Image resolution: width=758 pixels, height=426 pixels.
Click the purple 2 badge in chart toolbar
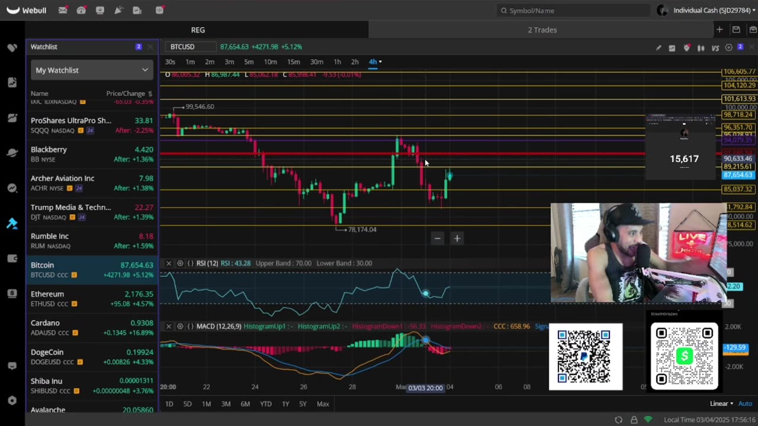pos(740,47)
